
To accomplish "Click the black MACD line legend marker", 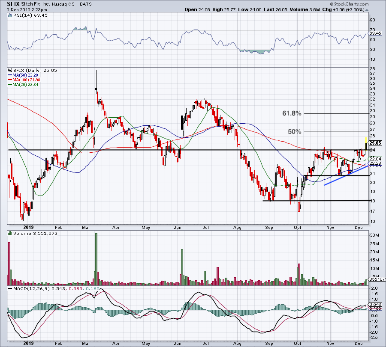I will [10, 288].
